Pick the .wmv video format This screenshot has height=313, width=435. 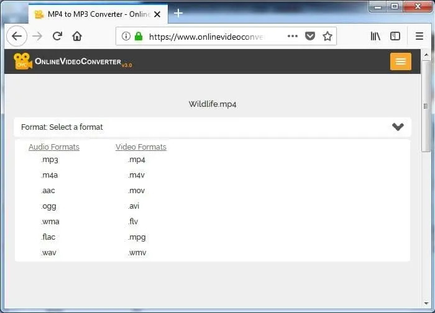137,253
